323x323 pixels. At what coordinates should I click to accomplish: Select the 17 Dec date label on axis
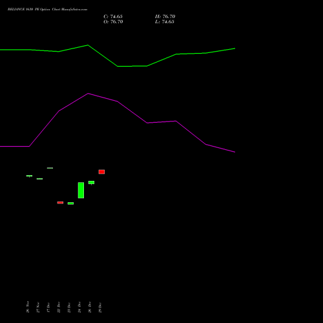pos(48,307)
